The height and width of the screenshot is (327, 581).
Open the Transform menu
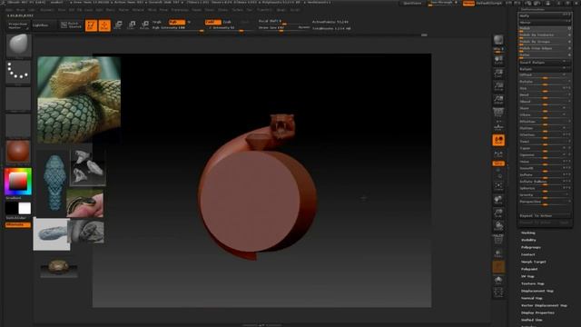pos(264,10)
